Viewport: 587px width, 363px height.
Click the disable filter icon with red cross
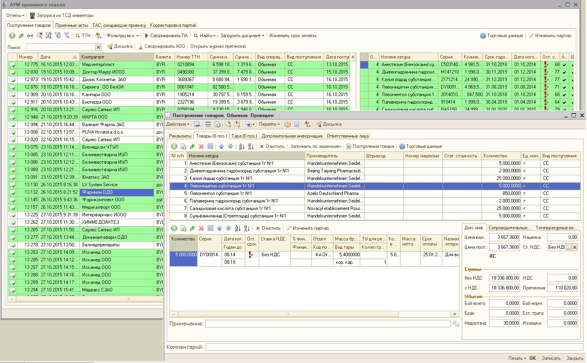[67, 36]
